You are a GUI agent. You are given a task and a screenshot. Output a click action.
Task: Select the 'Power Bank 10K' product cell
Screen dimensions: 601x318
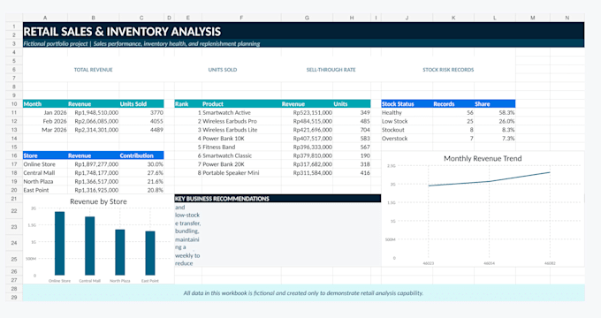point(241,139)
